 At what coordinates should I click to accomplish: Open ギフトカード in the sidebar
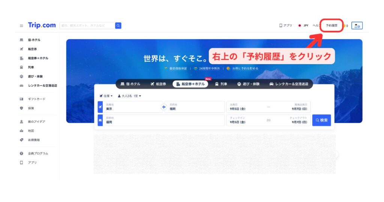36,99
